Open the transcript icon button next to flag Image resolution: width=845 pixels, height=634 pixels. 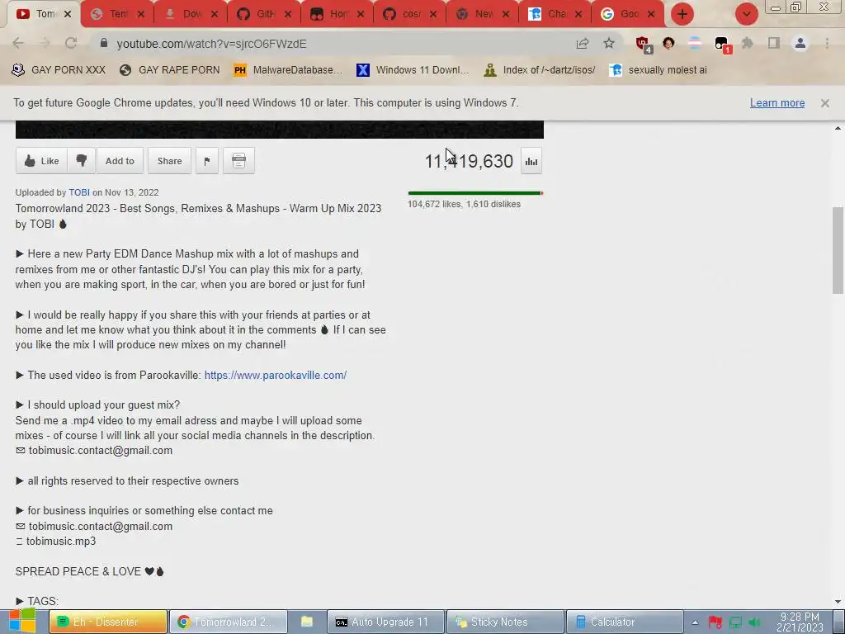click(x=238, y=161)
